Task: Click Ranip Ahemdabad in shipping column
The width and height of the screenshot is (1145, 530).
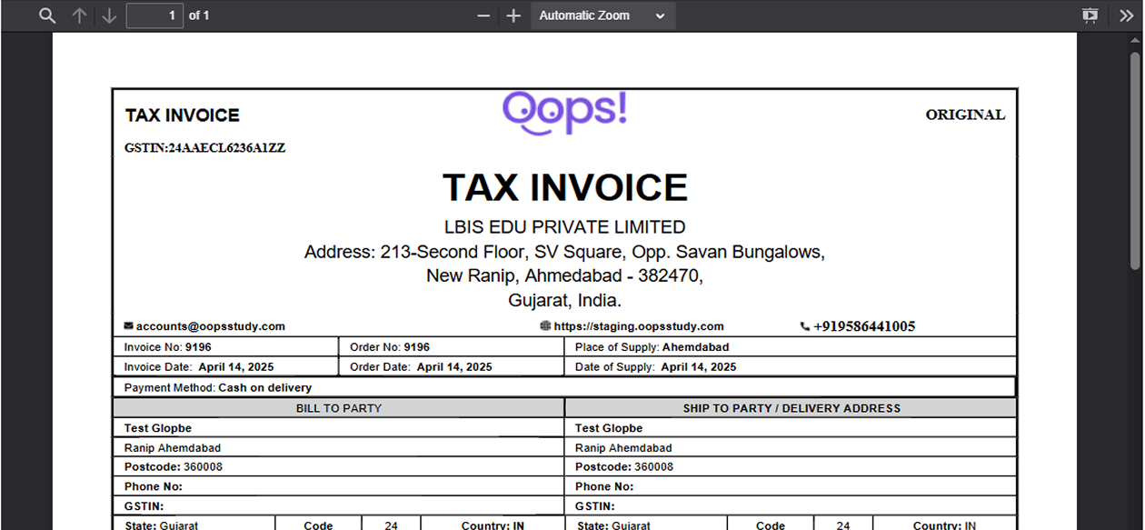Action: tap(623, 448)
